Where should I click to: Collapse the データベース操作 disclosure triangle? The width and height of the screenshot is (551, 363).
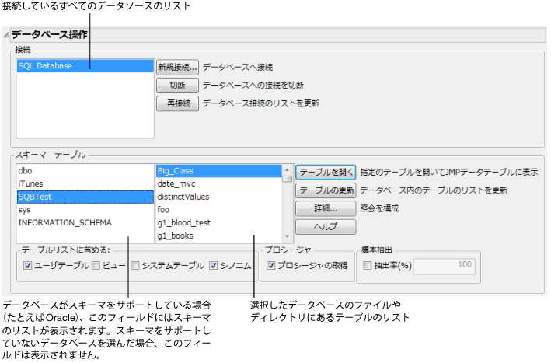[6, 35]
